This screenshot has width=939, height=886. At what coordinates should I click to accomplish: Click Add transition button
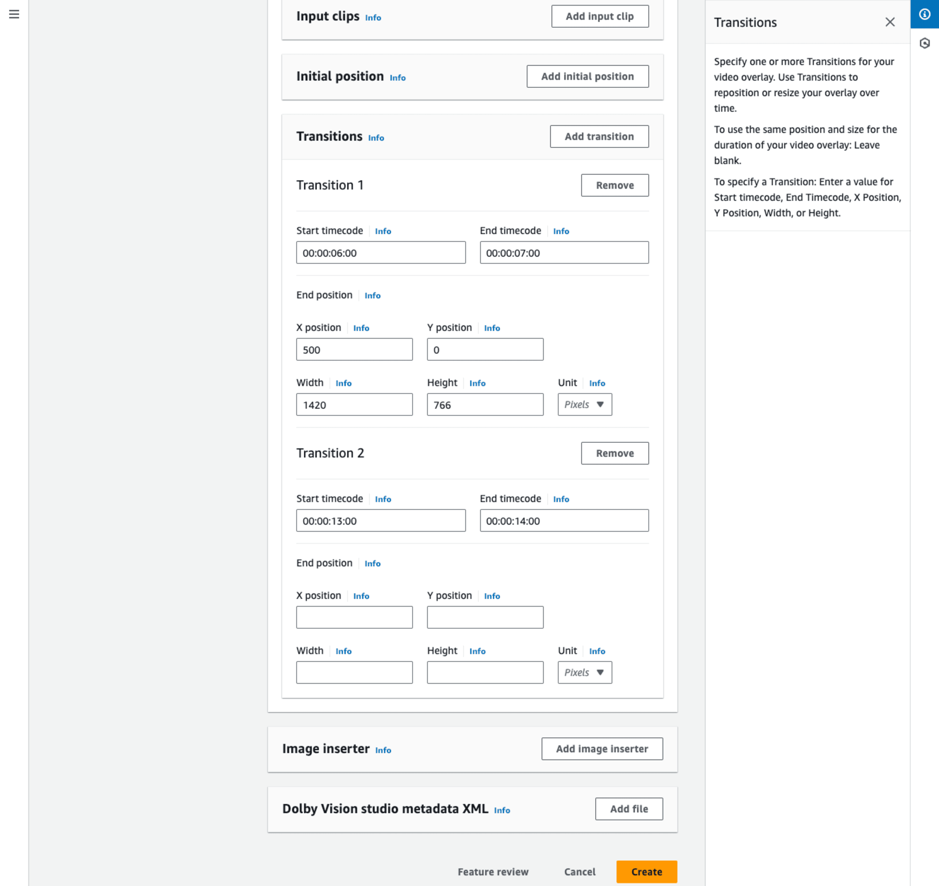(600, 137)
